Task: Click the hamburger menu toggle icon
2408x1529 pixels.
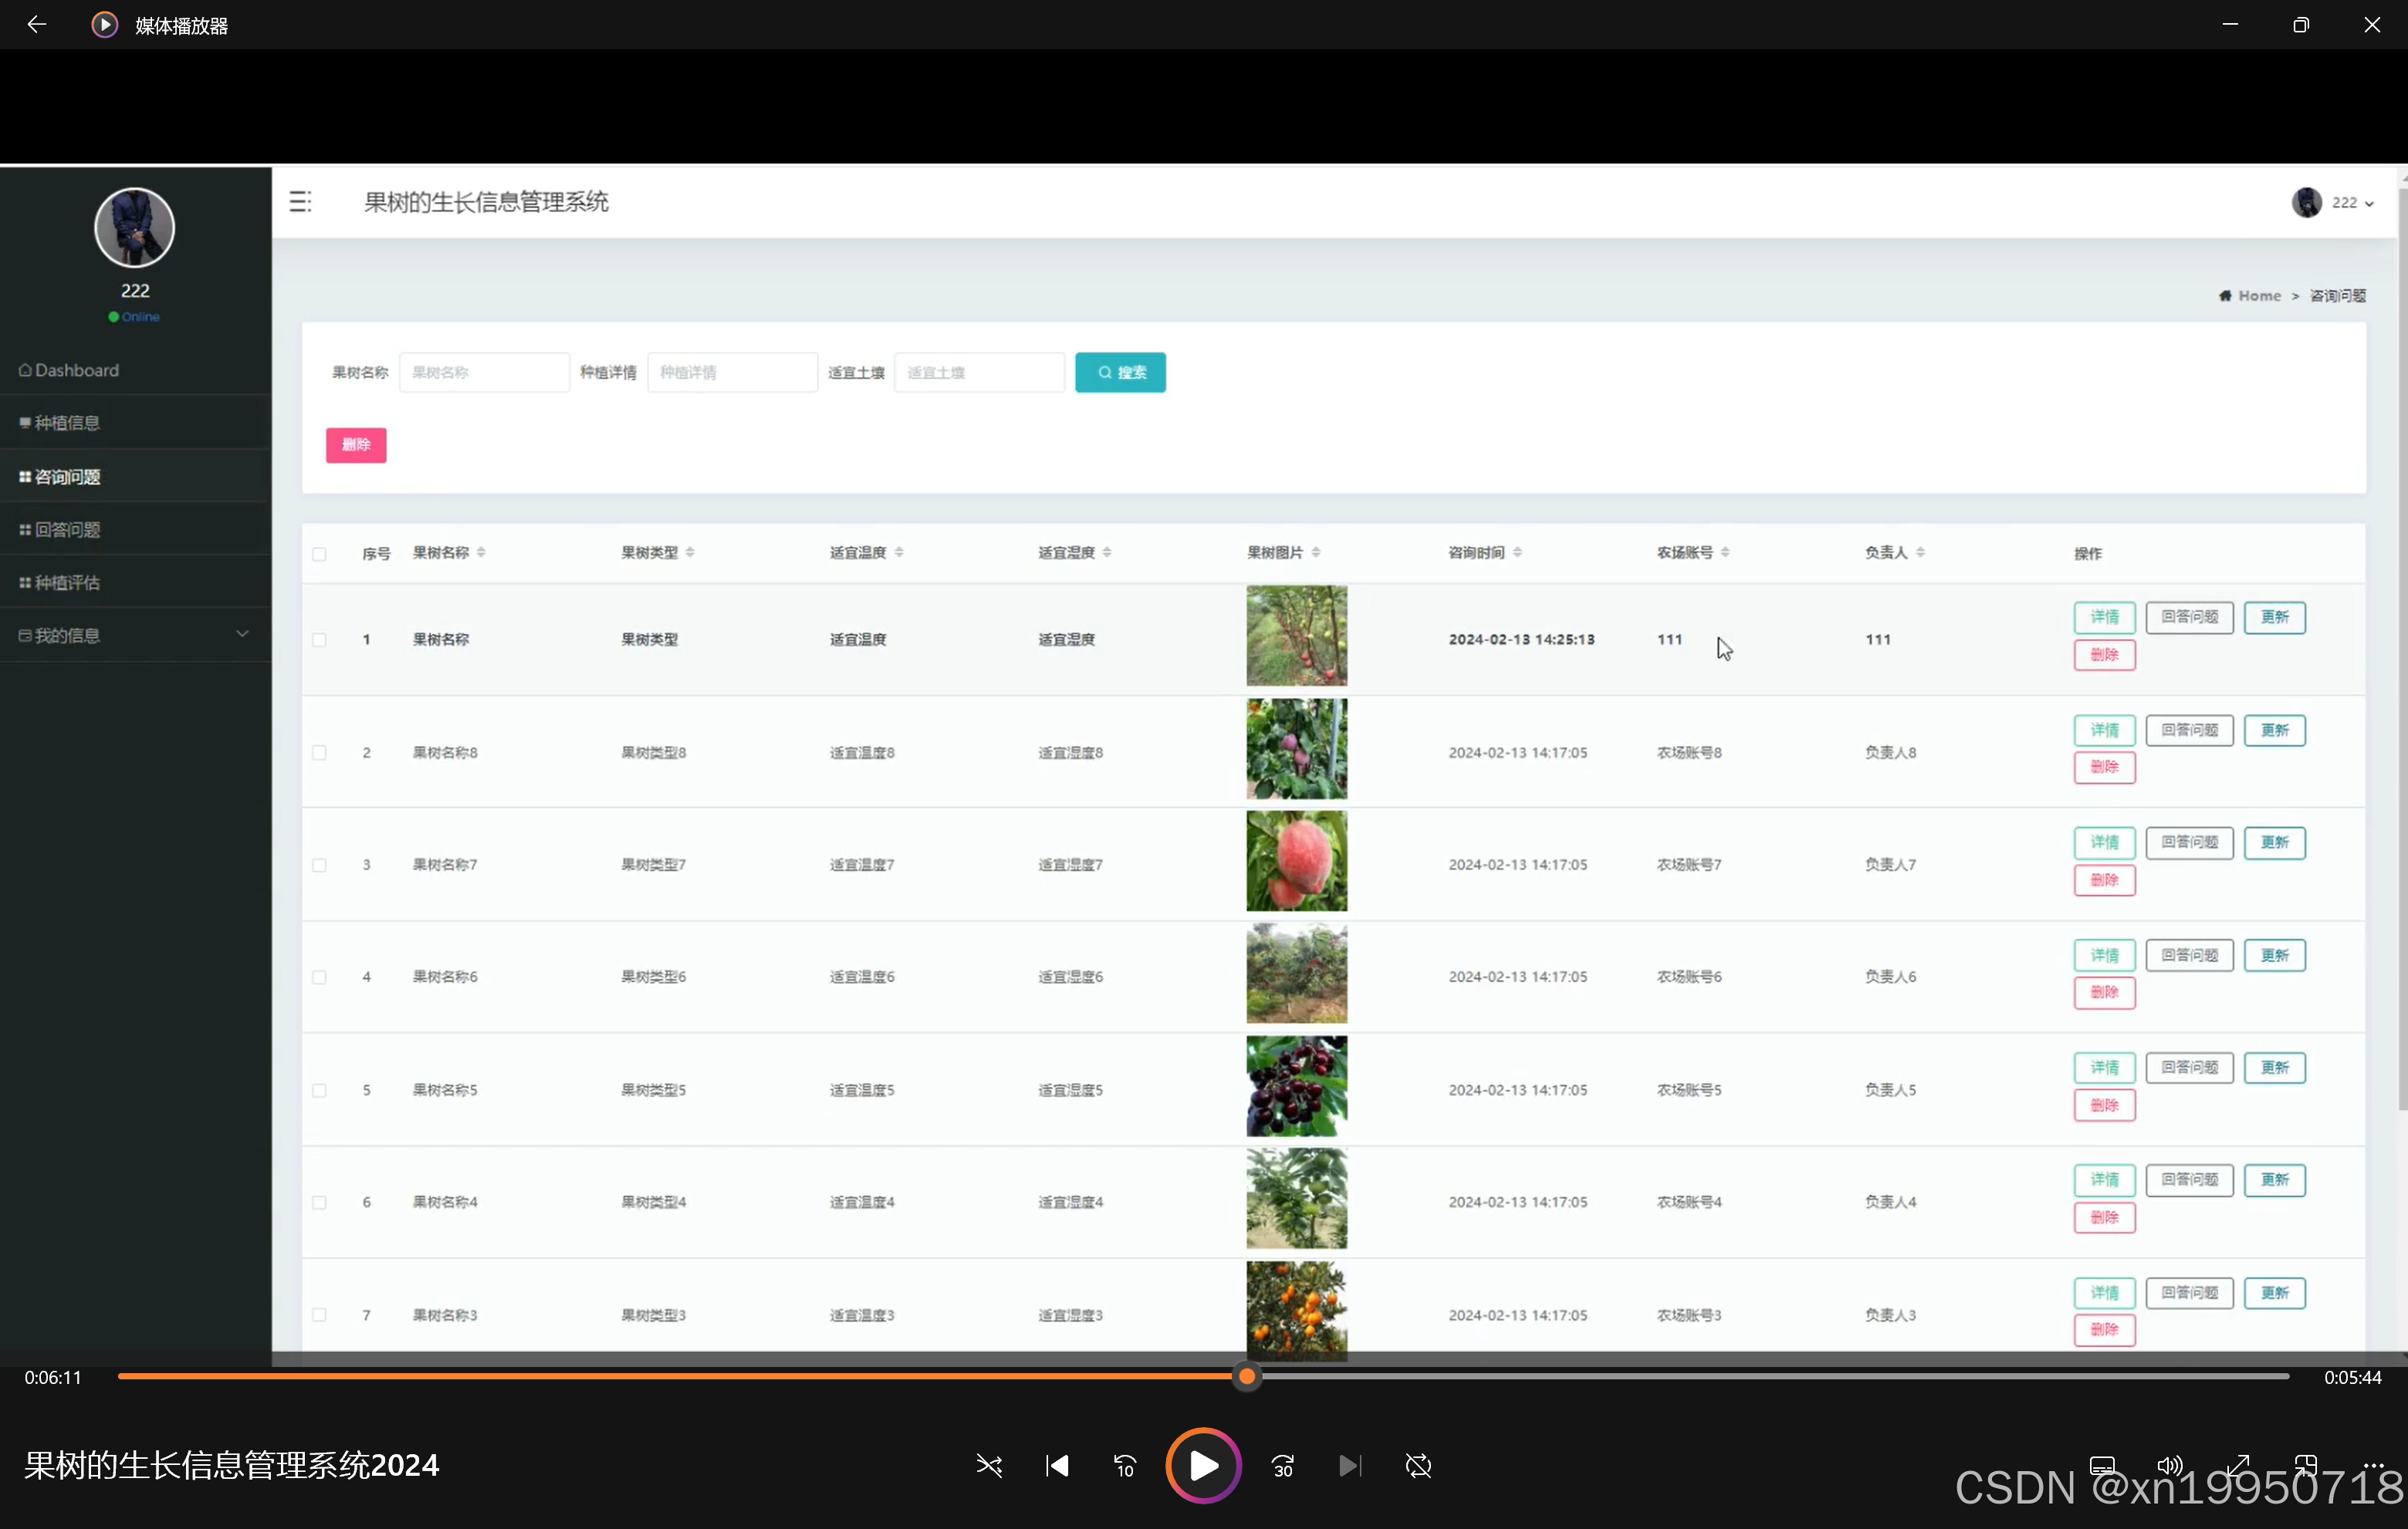Action: pyautogui.click(x=300, y=202)
